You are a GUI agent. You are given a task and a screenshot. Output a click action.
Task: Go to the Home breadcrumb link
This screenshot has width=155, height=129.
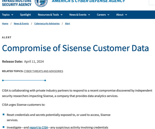pos(5,24)
